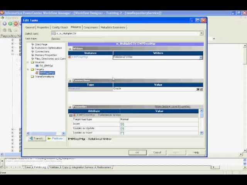Click green round toolbar icon in Workflow Manager
This screenshot has height=185, width=247.
point(10,24)
